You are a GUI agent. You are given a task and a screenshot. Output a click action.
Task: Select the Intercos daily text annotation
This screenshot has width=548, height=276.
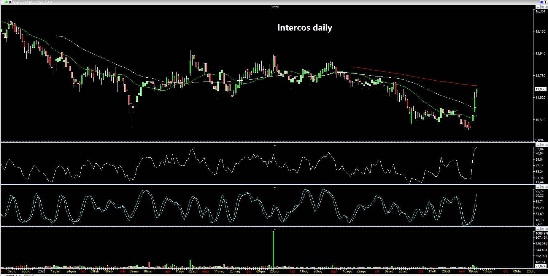305,28
